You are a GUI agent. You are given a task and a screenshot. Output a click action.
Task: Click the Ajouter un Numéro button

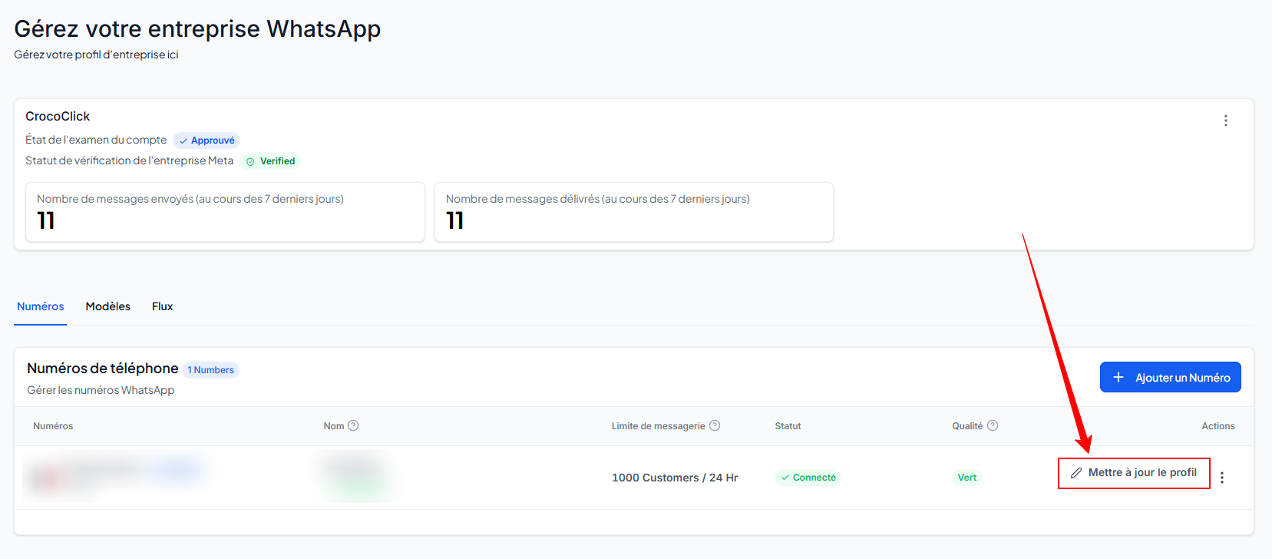(x=1170, y=377)
